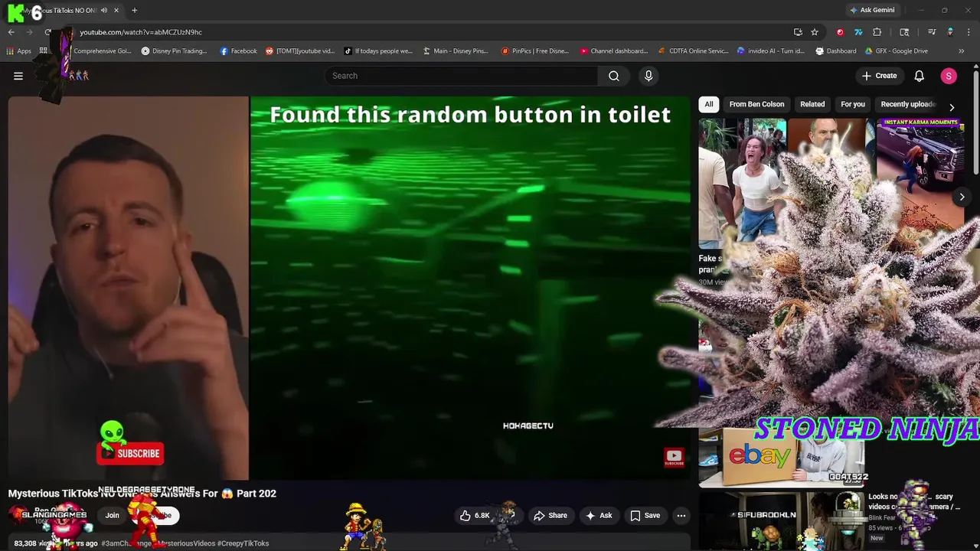This screenshot has width=980, height=551.
Task: Advance the Shorts shelf with right chevron
Action: point(962,197)
